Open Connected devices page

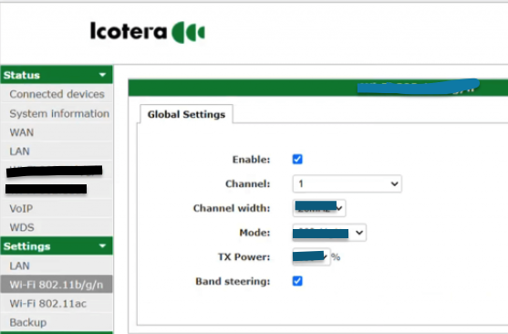click(57, 94)
